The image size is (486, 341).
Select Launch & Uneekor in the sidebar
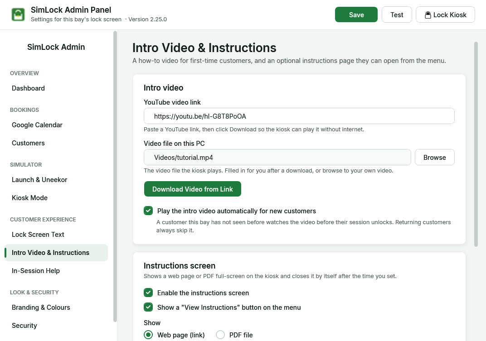click(56, 180)
